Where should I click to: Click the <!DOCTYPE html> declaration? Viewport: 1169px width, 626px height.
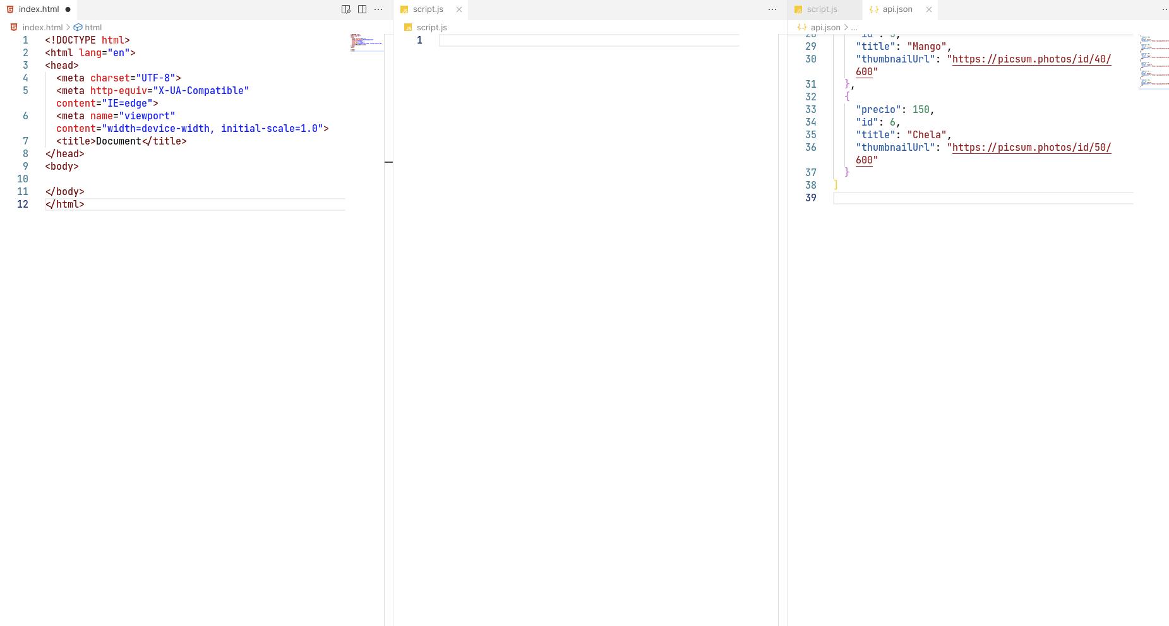(87, 40)
